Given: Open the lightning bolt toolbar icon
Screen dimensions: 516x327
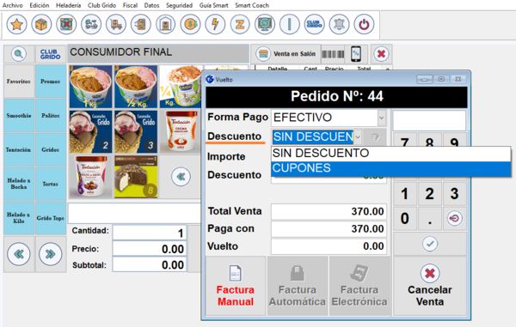Looking at the screenshot, I should tap(215, 24).
